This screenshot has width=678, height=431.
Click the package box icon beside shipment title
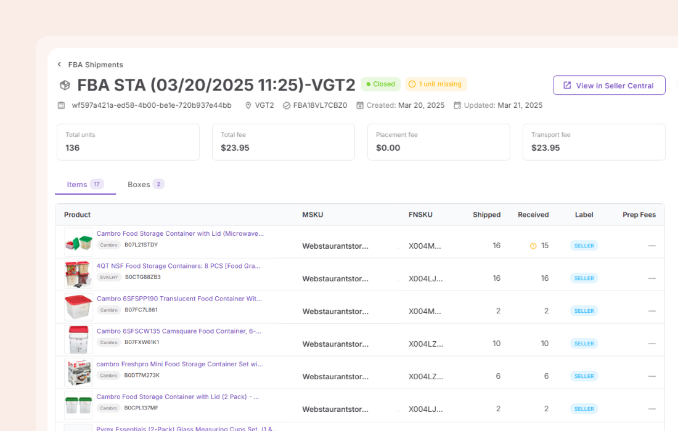(65, 85)
